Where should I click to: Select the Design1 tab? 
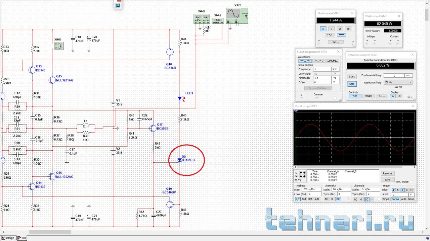tap(9, 238)
